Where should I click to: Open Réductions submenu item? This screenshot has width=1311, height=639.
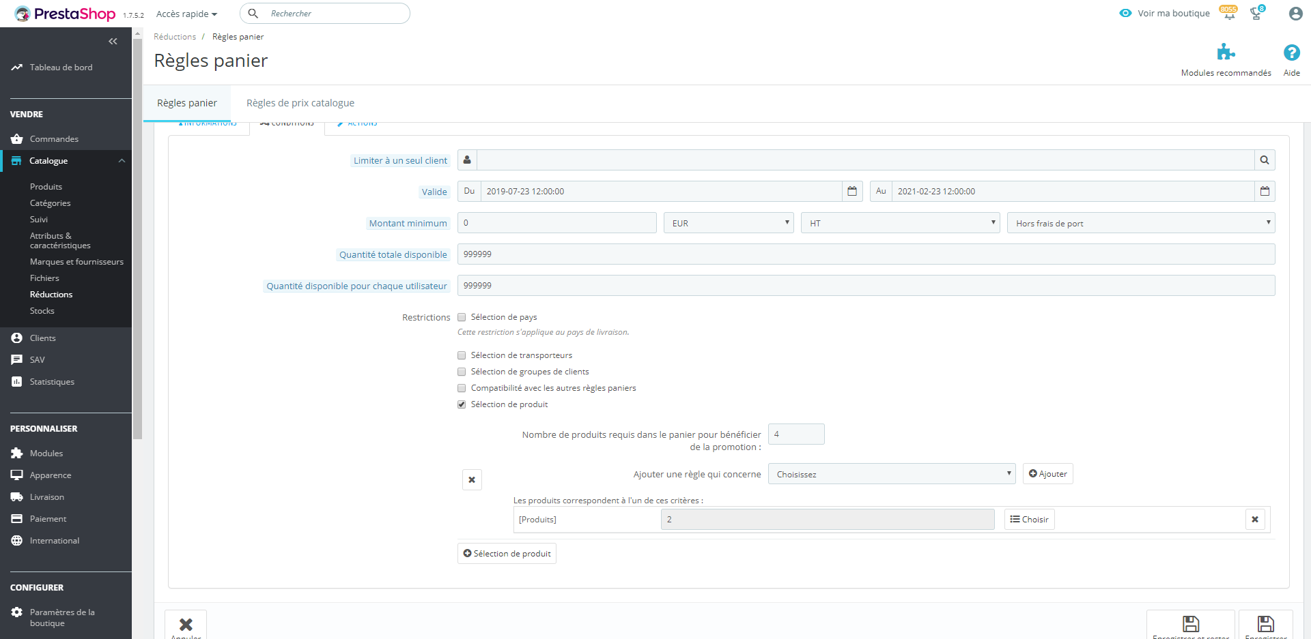[51, 295]
